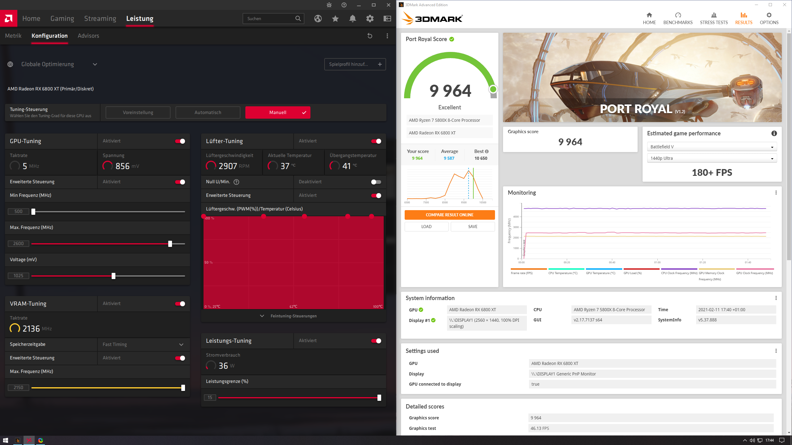Enable the Null U/Min. toggle
Viewport: 792px width, 445px height.
pos(376,182)
